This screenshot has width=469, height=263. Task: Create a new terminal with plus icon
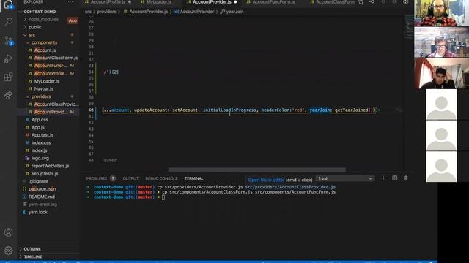point(383,178)
